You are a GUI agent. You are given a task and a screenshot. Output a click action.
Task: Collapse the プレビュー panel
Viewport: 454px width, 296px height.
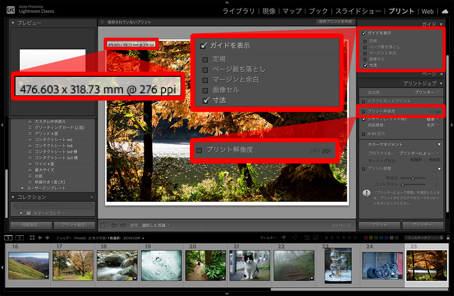click(13, 23)
